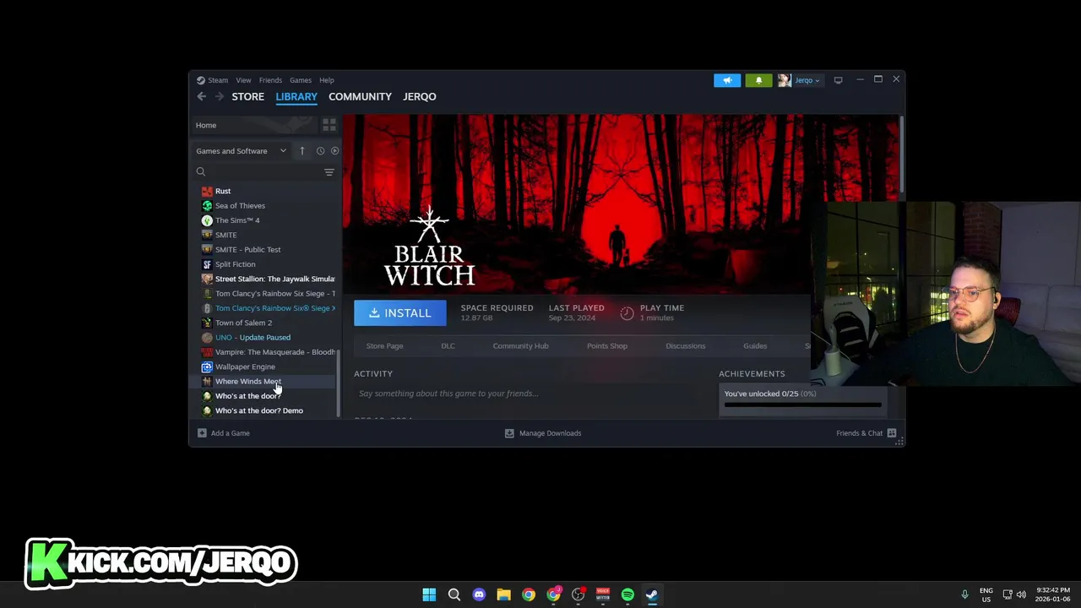
Task: Click the Rust game icon
Action: pyautogui.click(x=207, y=191)
